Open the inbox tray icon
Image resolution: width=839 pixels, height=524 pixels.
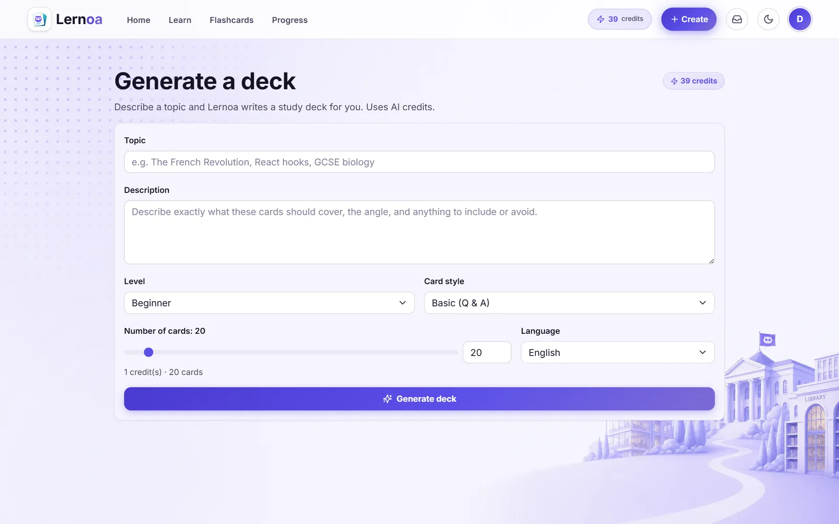point(737,19)
